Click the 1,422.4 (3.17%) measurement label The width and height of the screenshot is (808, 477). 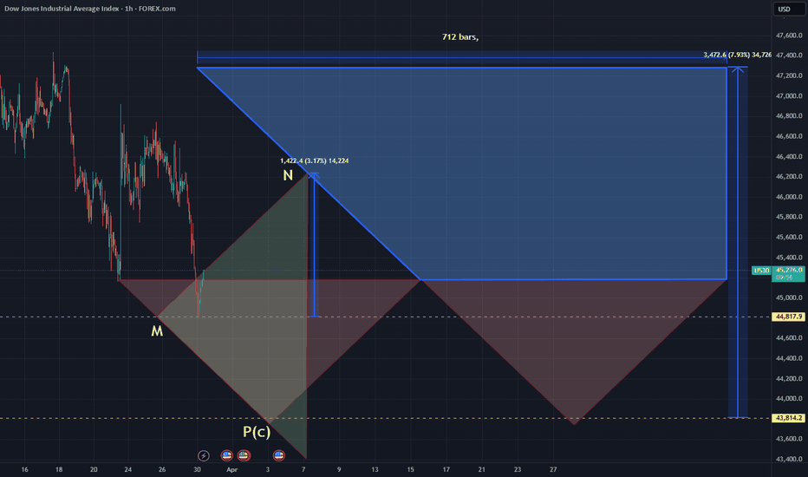(x=315, y=161)
